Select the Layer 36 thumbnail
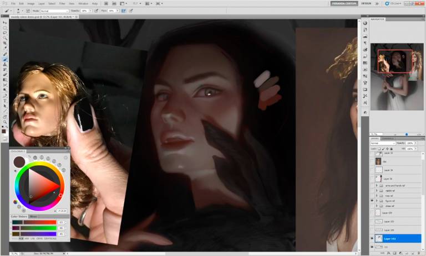The width and height of the screenshot is (426, 256). [378, 179]
